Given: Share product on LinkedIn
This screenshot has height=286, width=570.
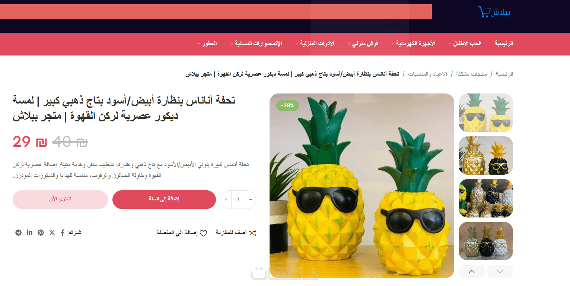Looking at the screenshot, I should [29, 233].
